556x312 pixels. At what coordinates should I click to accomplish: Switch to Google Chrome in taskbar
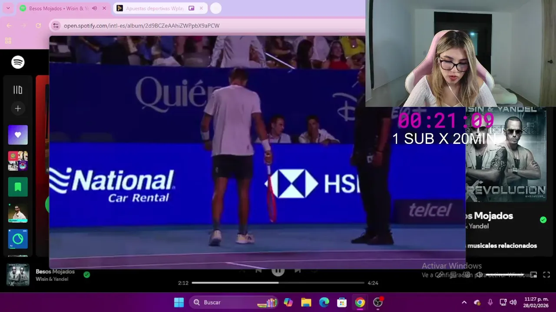[360, 302]
